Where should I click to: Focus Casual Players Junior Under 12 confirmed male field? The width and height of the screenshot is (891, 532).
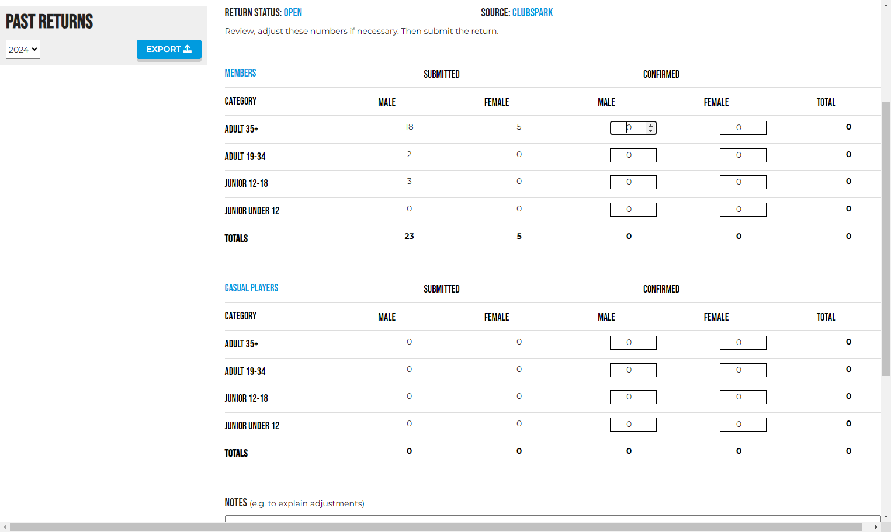click(x=633, y=425)
